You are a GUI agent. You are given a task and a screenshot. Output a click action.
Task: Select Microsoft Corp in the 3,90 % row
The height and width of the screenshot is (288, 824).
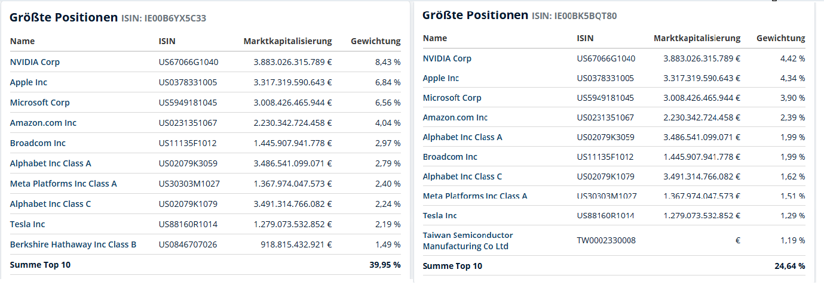[452, 98]
